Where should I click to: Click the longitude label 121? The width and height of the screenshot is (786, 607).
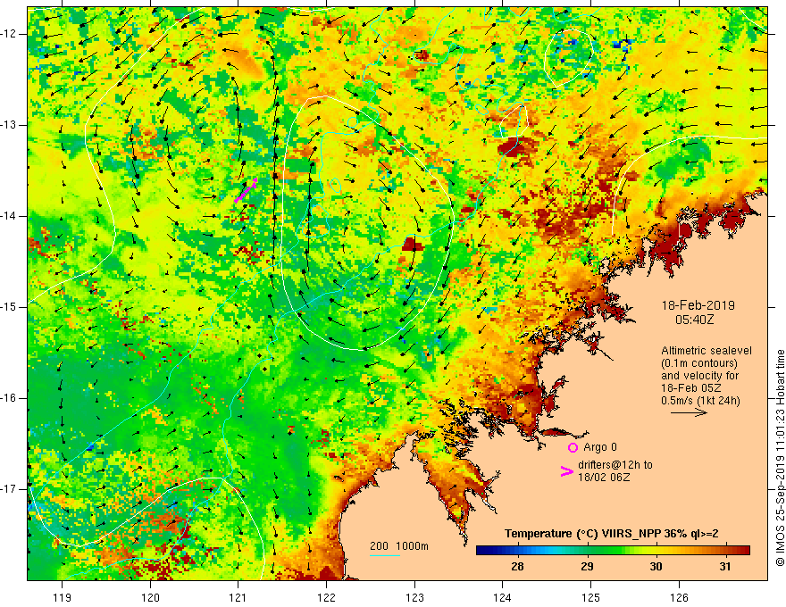(238, 597)
